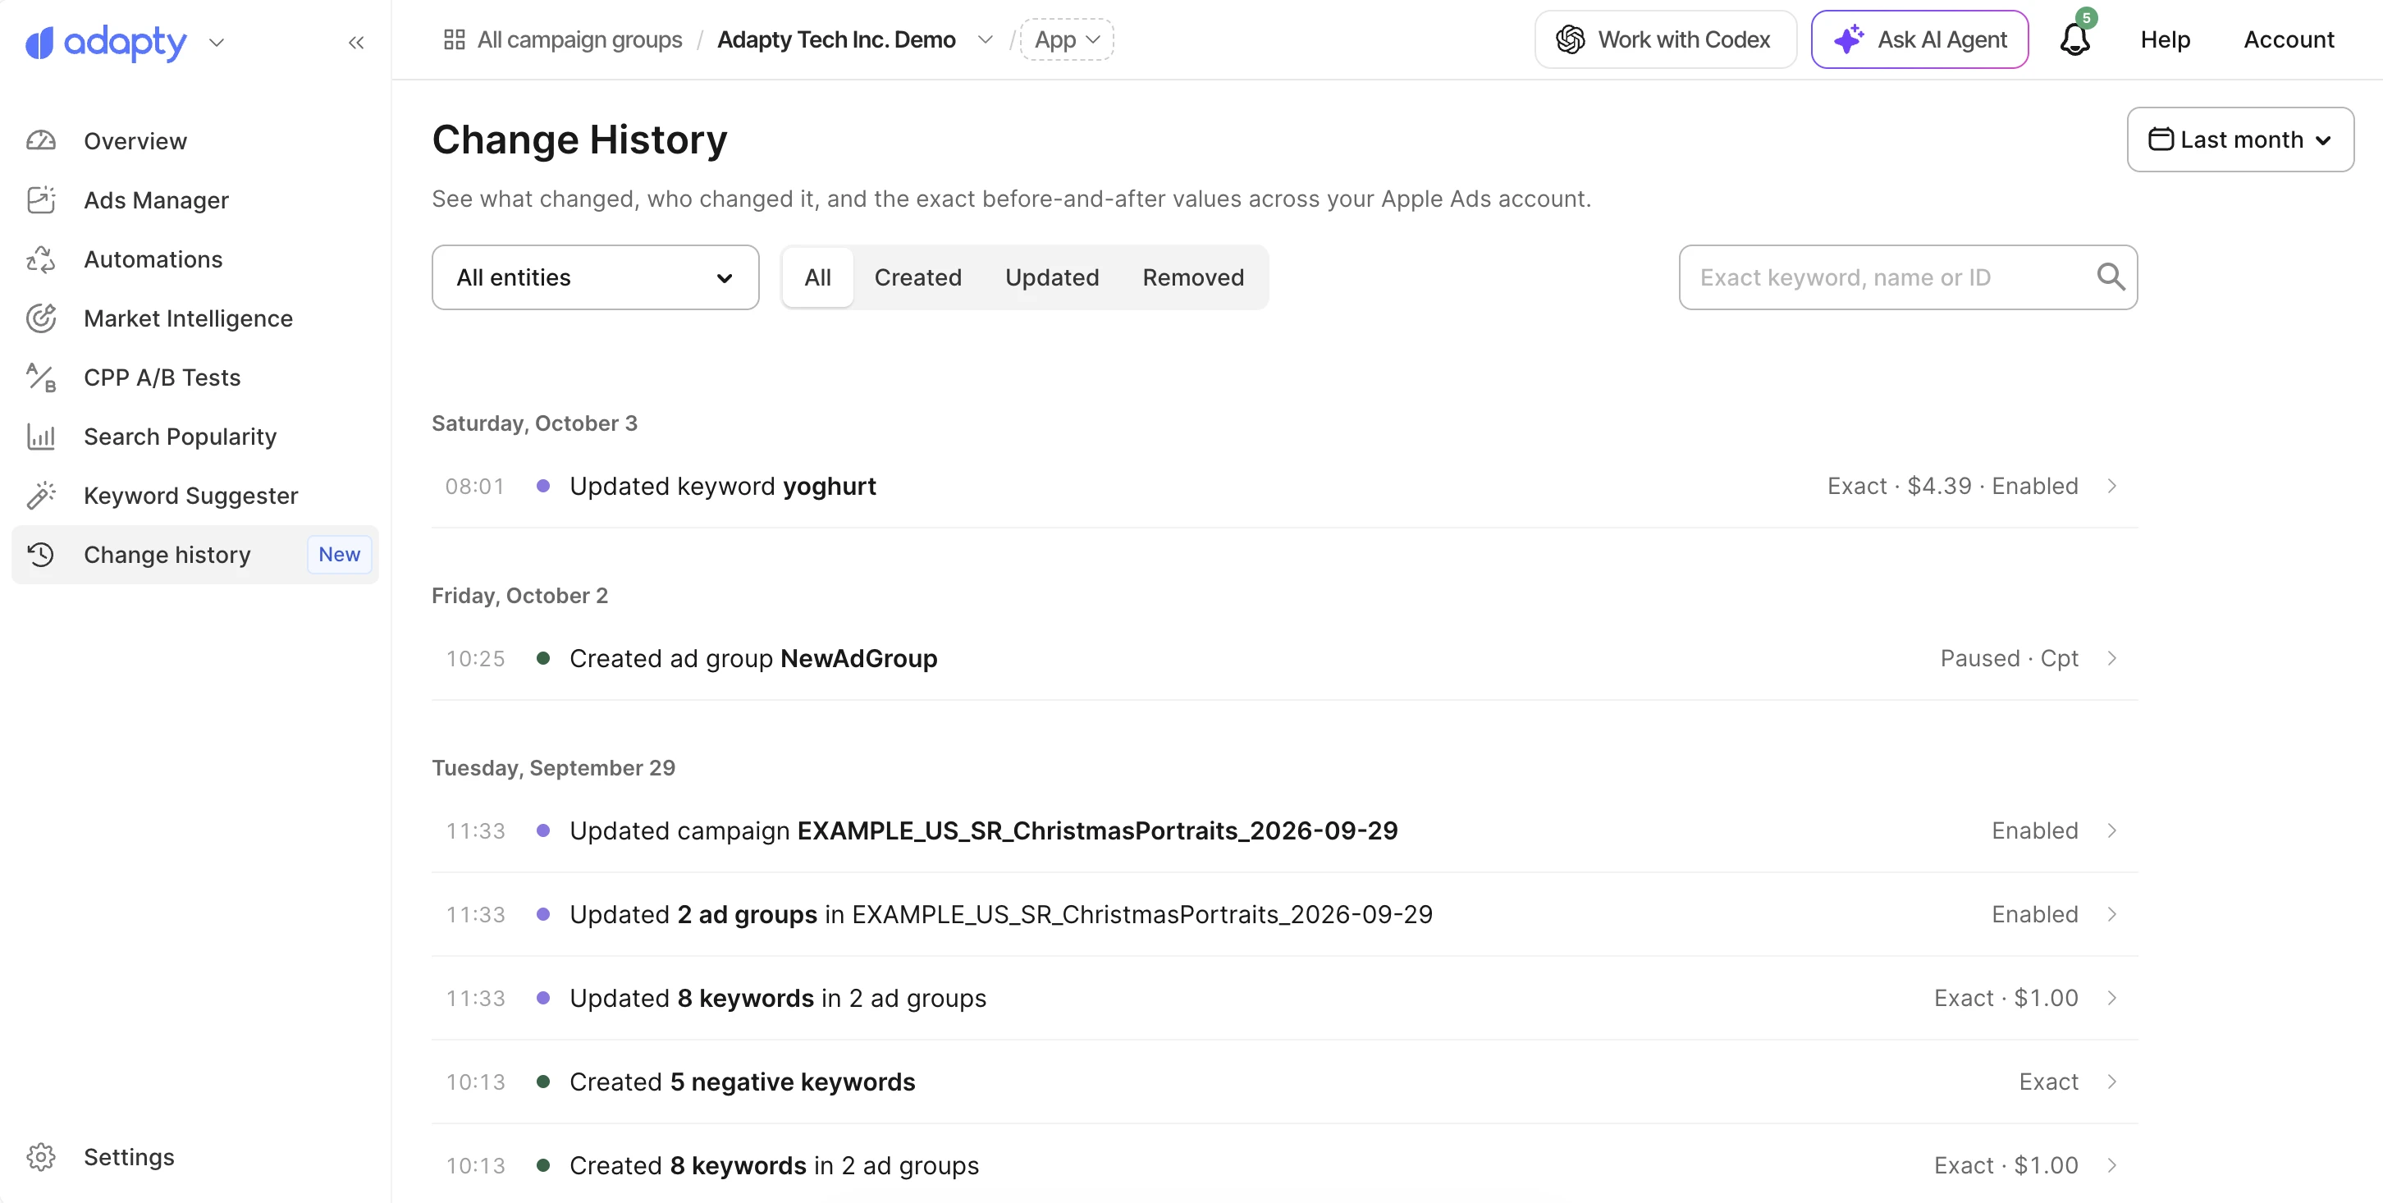Open Automations sidebar icon
Screen dimensions: 2383x1203
(x=41, y=259)
